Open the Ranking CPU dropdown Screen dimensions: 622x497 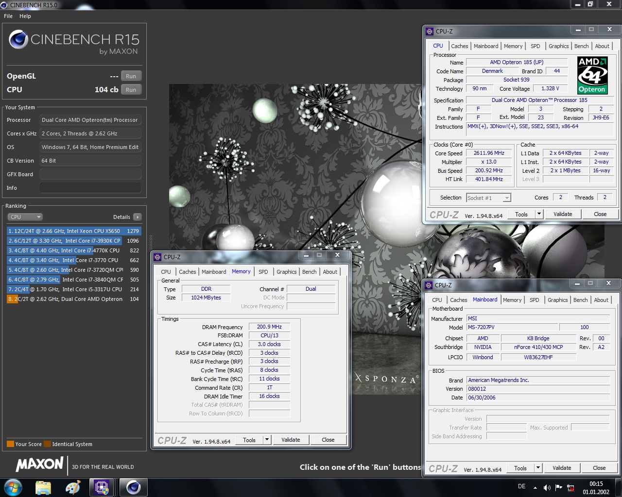click(x=25, y=217)
